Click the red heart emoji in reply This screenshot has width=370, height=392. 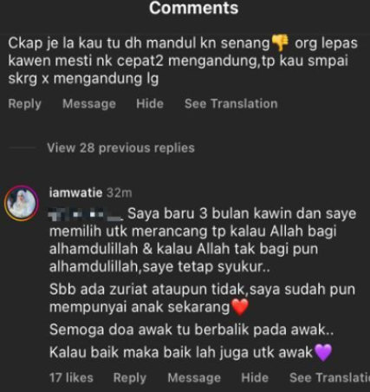click(x=240, y=307)
